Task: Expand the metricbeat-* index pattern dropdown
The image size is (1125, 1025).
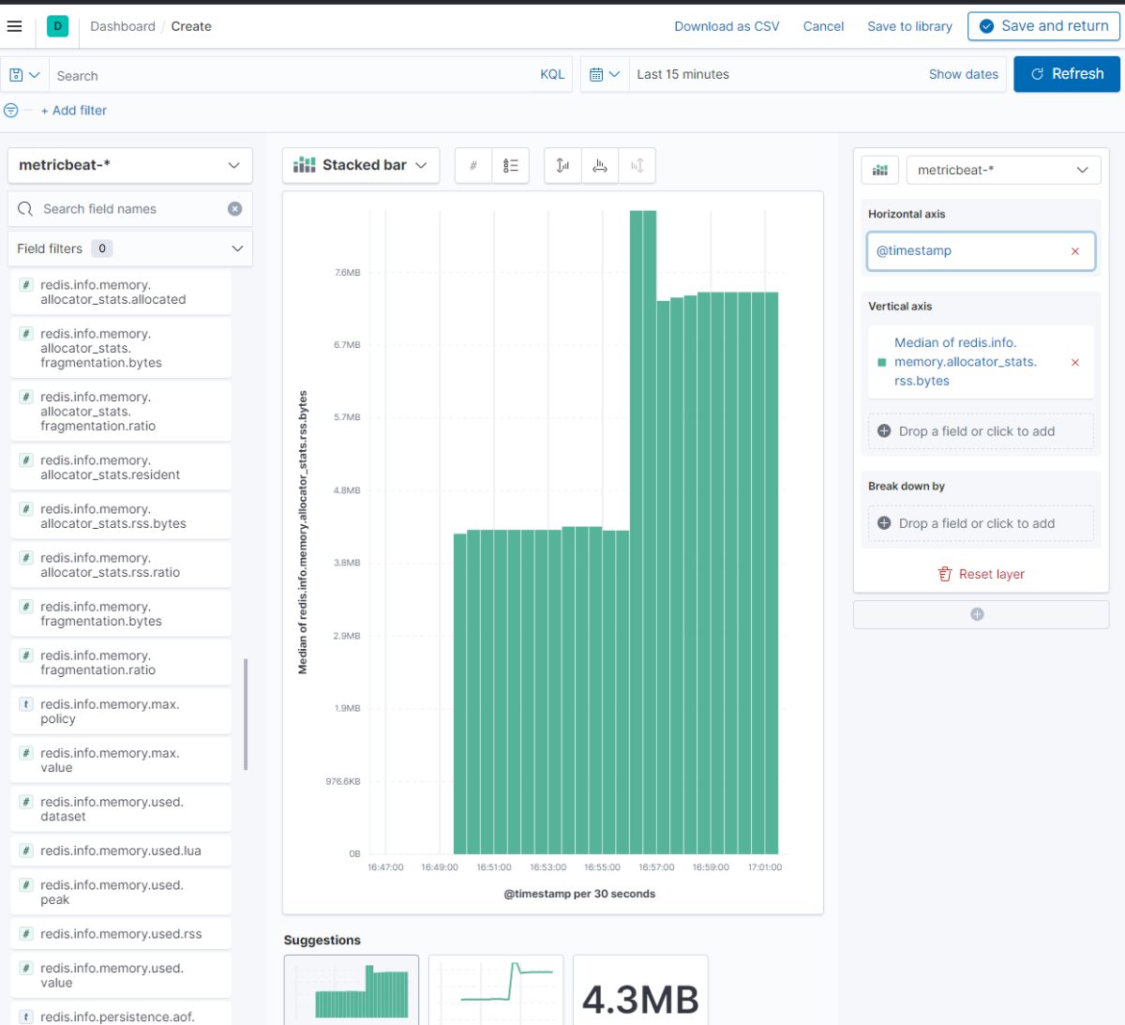Action: (x=129, y=165)
